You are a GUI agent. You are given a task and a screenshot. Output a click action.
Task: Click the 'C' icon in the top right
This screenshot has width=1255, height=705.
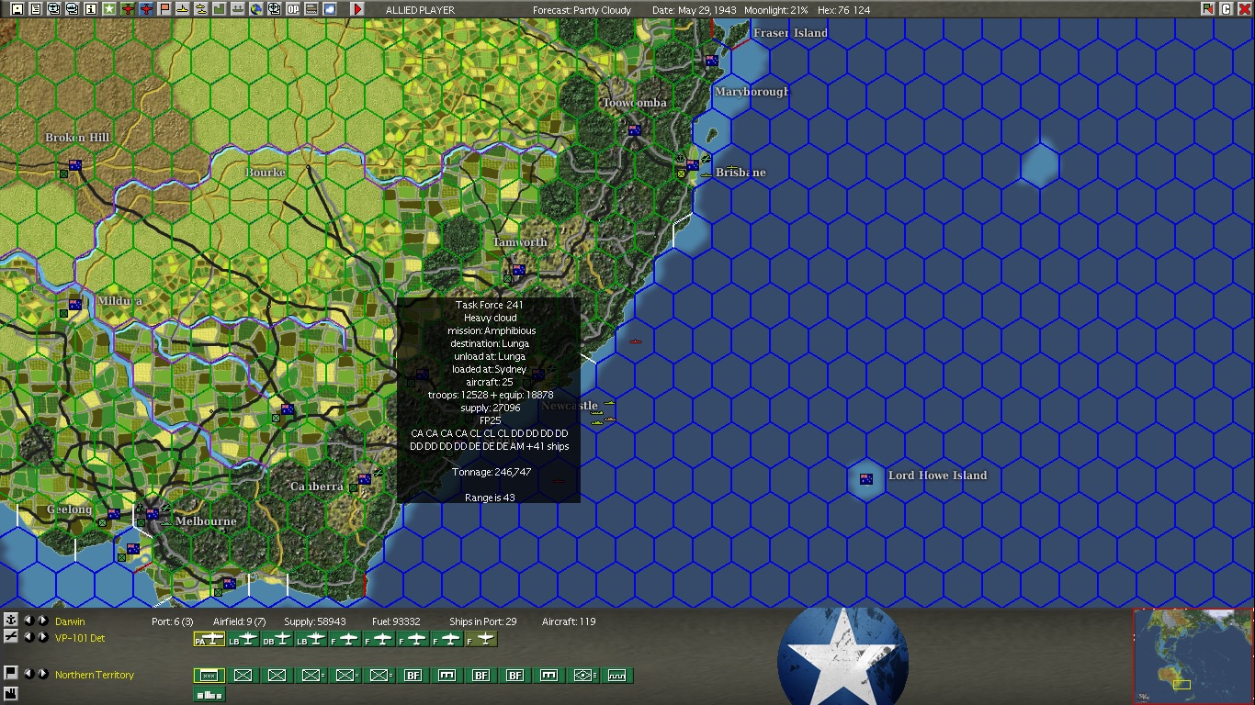pyautogui.click(x=1226, y=9)
